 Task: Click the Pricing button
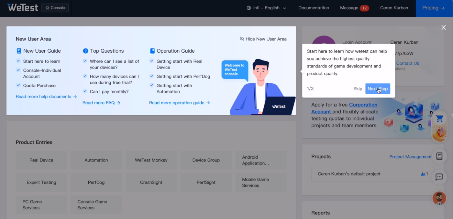[x=434, y=7]
